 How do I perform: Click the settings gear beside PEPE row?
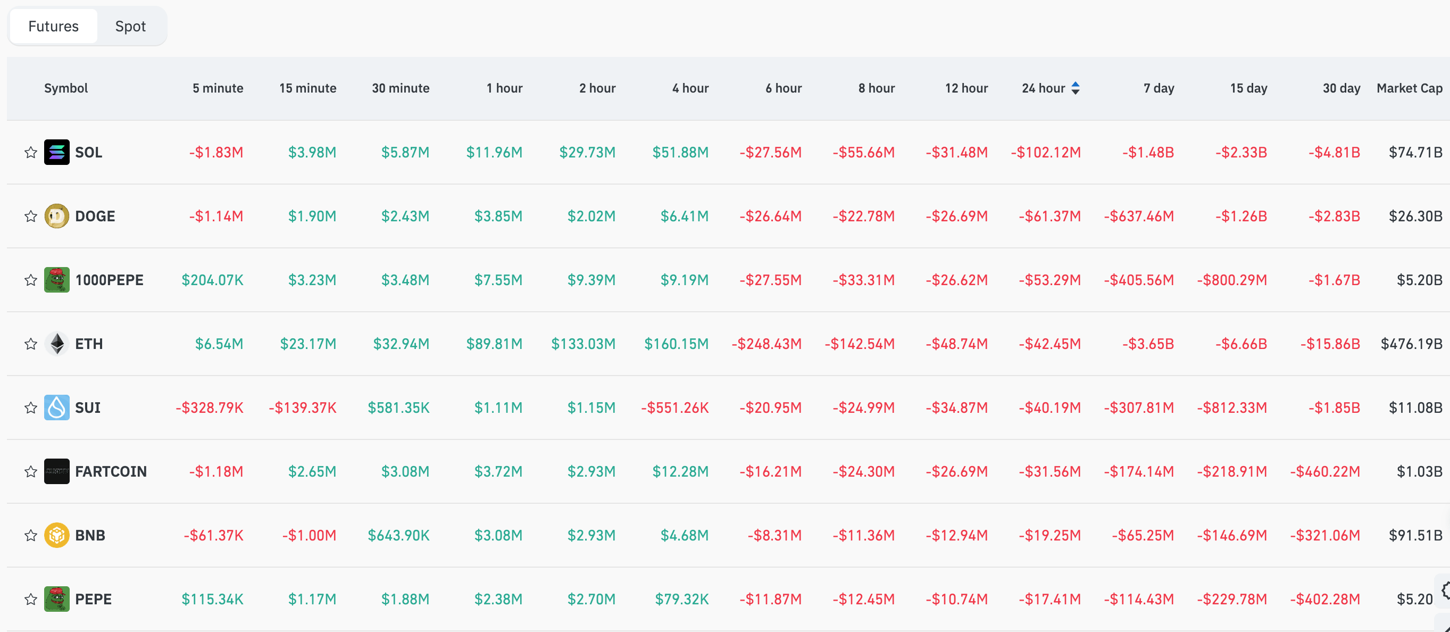[1445, 591]
